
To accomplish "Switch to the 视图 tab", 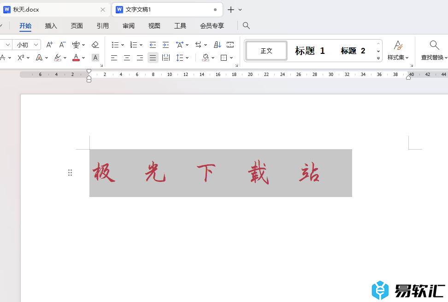I will tap(154, 26).
